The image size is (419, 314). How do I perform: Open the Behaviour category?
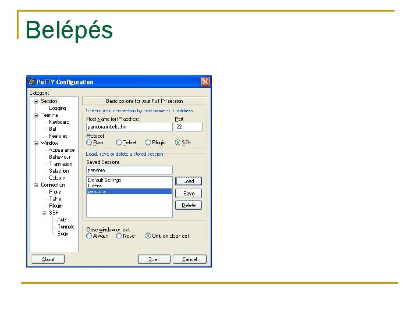click(60, 157)
